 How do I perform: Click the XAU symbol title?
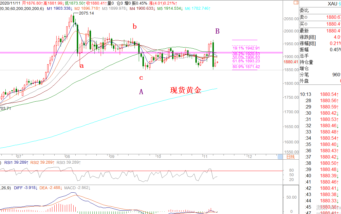[x=332, y=4]
